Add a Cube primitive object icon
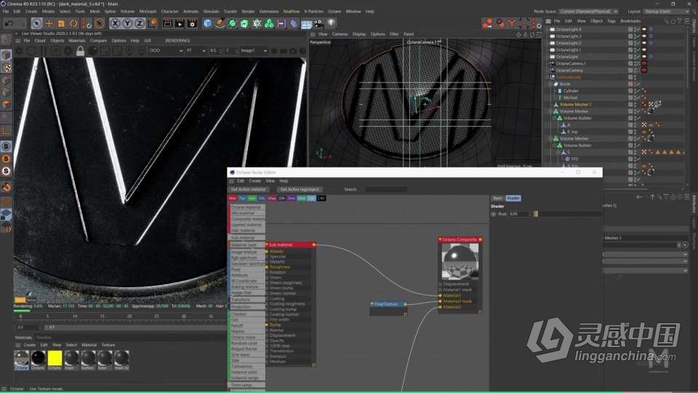Viewport: 698px width, 393px height. [207, 23]
